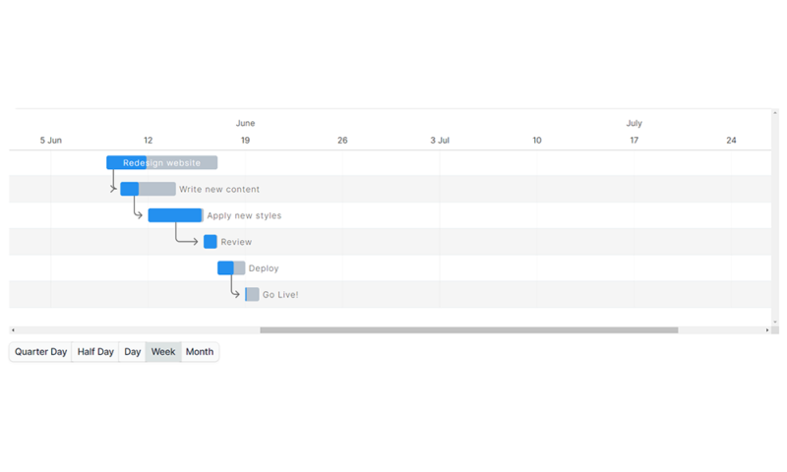This screenshot has width=787, height=472.
Task: Click the 19 Jun date header
Action: tap(245, 141)
